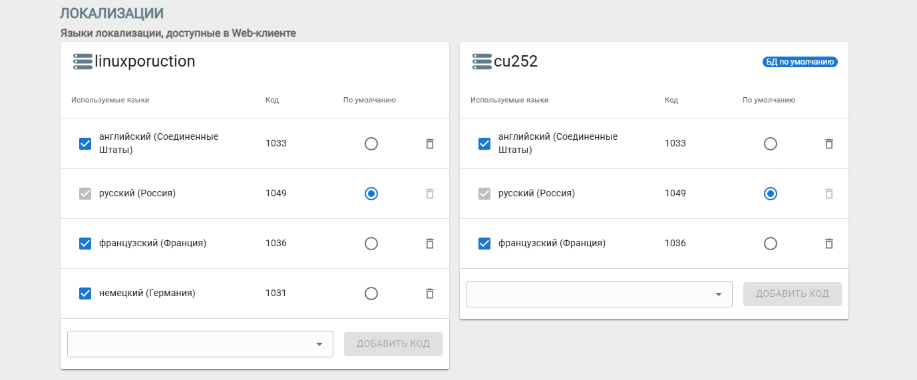917x380 pixels.
Task: Click the linuxporuction database server icon
Action: (83, 62)
